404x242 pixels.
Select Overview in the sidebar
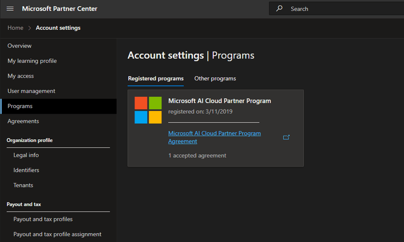[x=19, y=46]
